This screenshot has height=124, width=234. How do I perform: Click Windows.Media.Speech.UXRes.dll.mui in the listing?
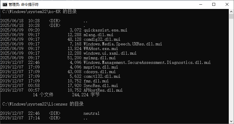[x=123, y=44]
